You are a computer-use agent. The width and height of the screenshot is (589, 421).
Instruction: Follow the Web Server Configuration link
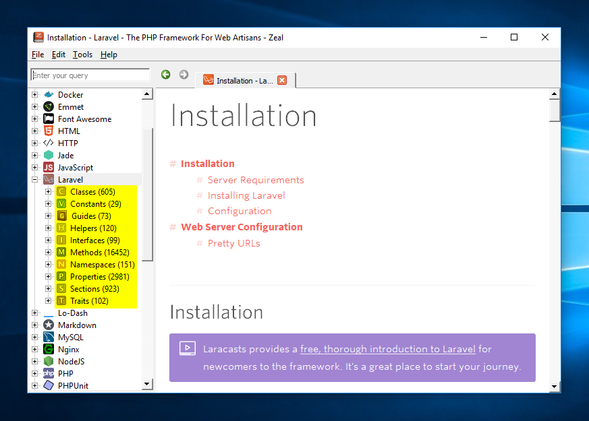coord(242,227)
